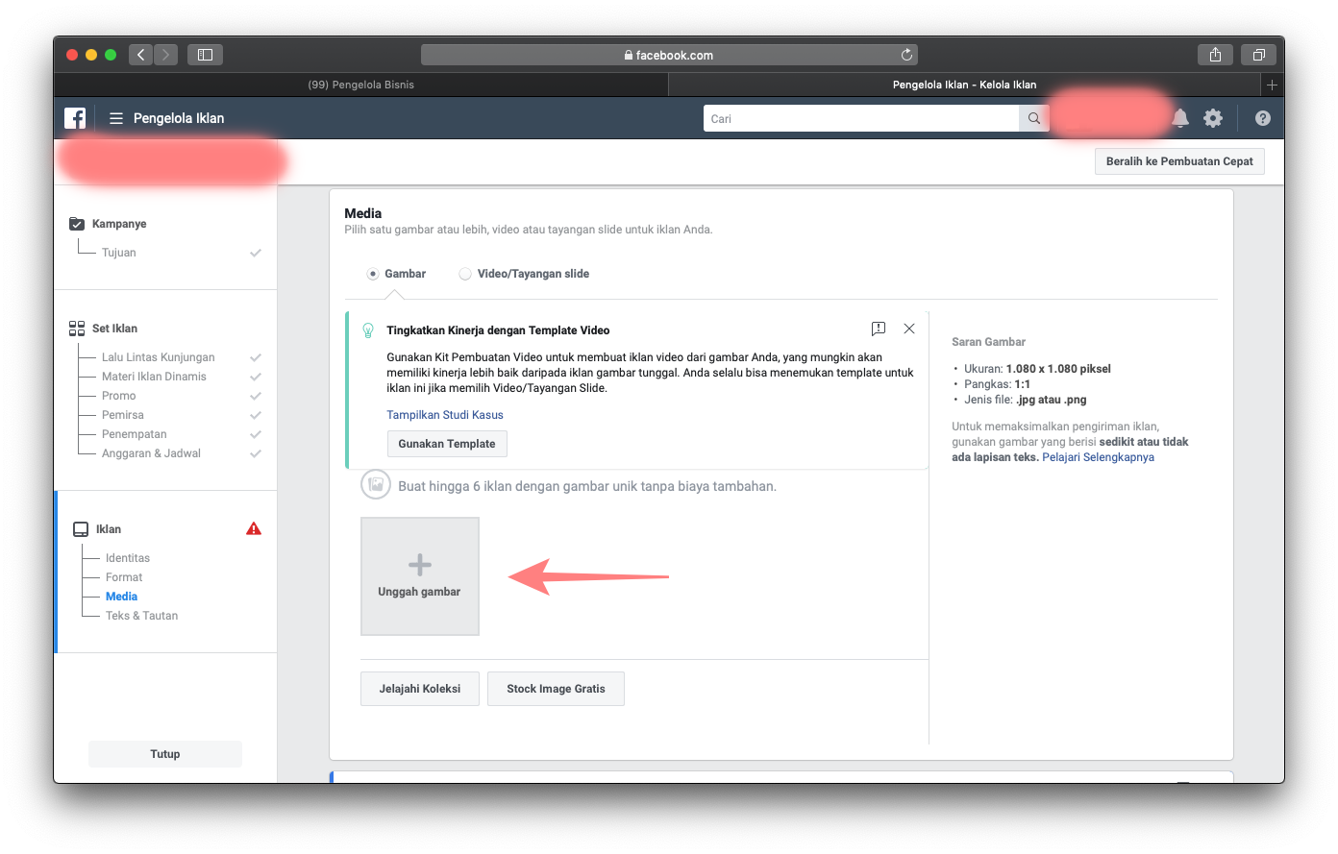Open the notifications bell

click(x=1180, y=118)
